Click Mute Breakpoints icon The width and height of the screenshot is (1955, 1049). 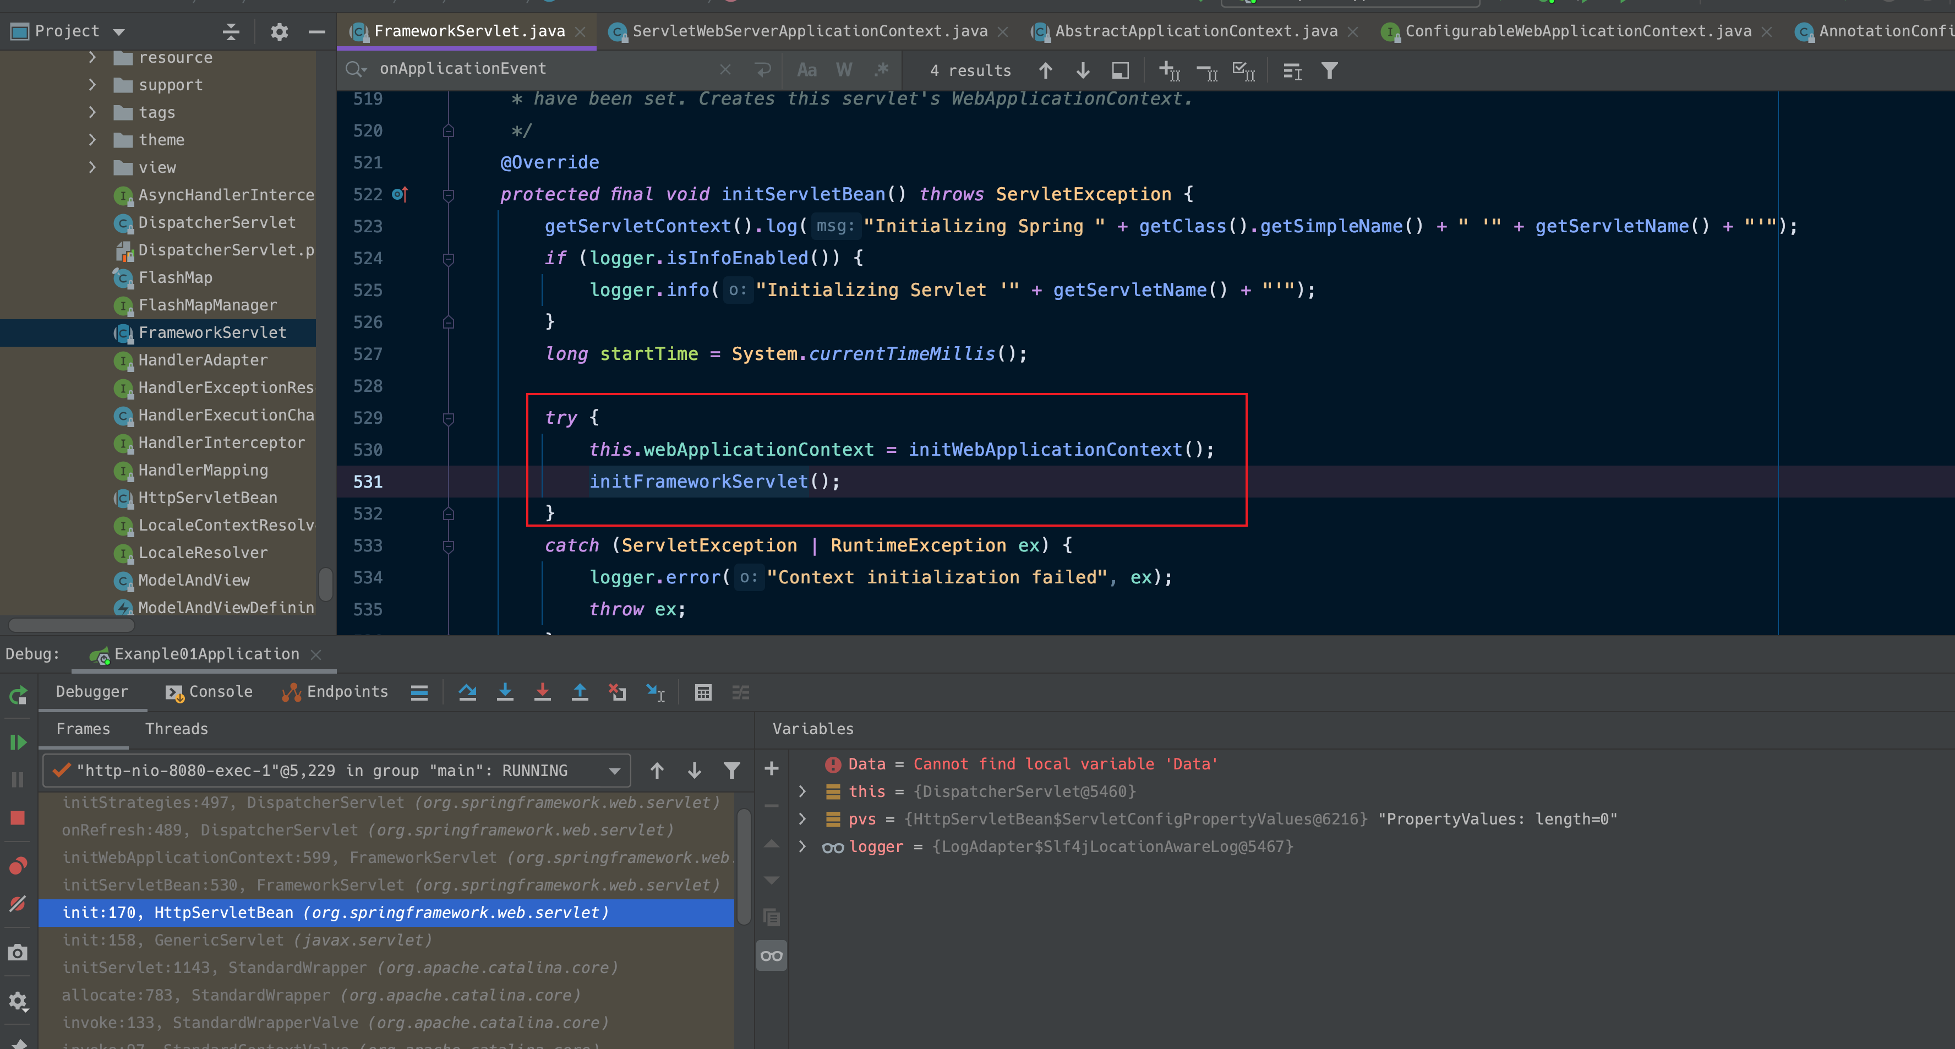point(18,903)
